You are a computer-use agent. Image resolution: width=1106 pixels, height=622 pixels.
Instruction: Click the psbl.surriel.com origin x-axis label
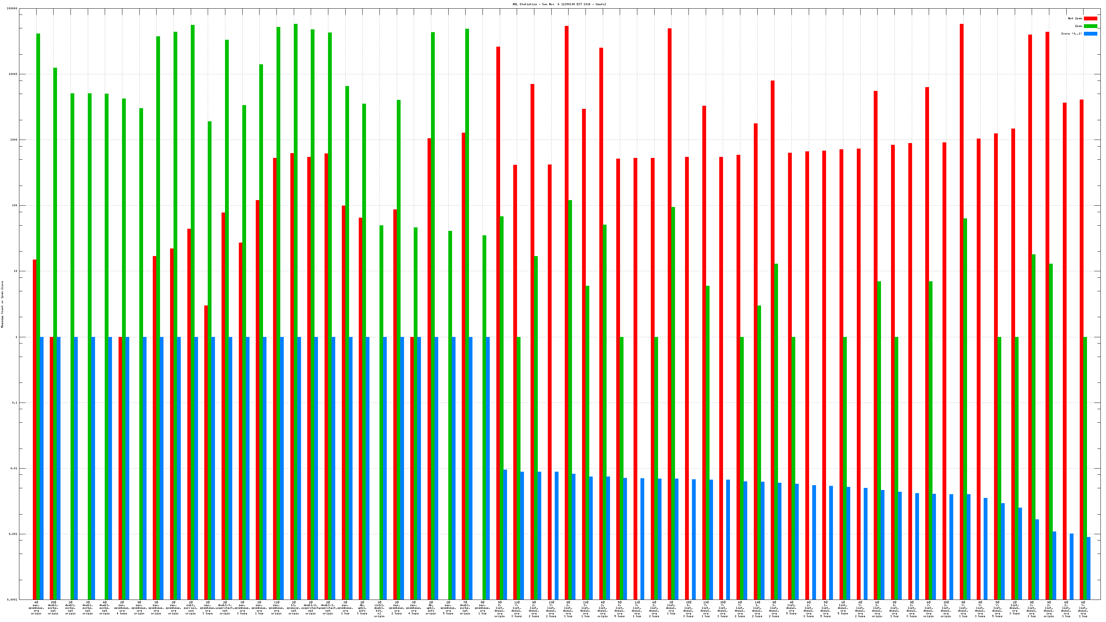[x=191, y=608]
